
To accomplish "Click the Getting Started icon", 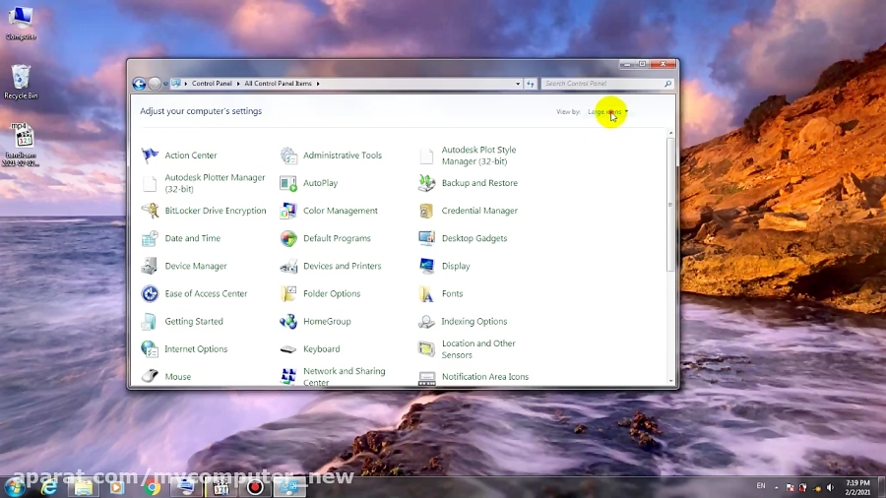I will pyautogui.click(x=150, y=321).
